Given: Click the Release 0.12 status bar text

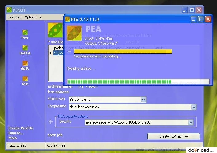Looking at the screenshot, I should tap(17, 146).
